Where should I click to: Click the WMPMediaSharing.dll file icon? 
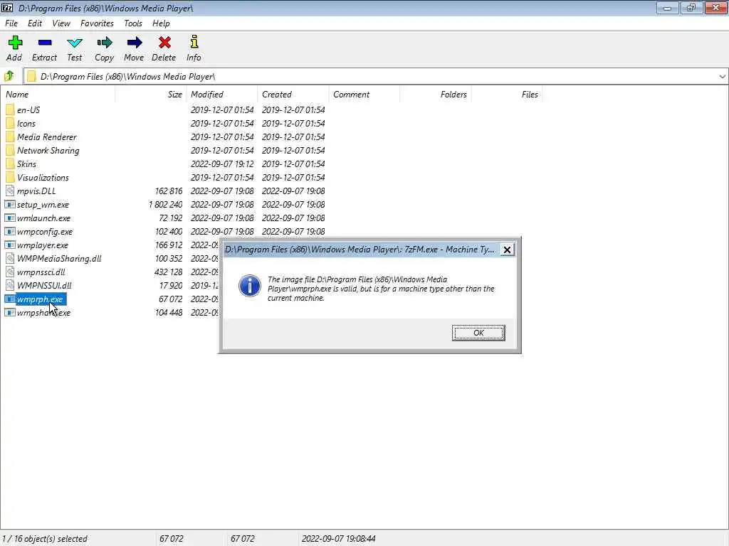coord(10,259)
